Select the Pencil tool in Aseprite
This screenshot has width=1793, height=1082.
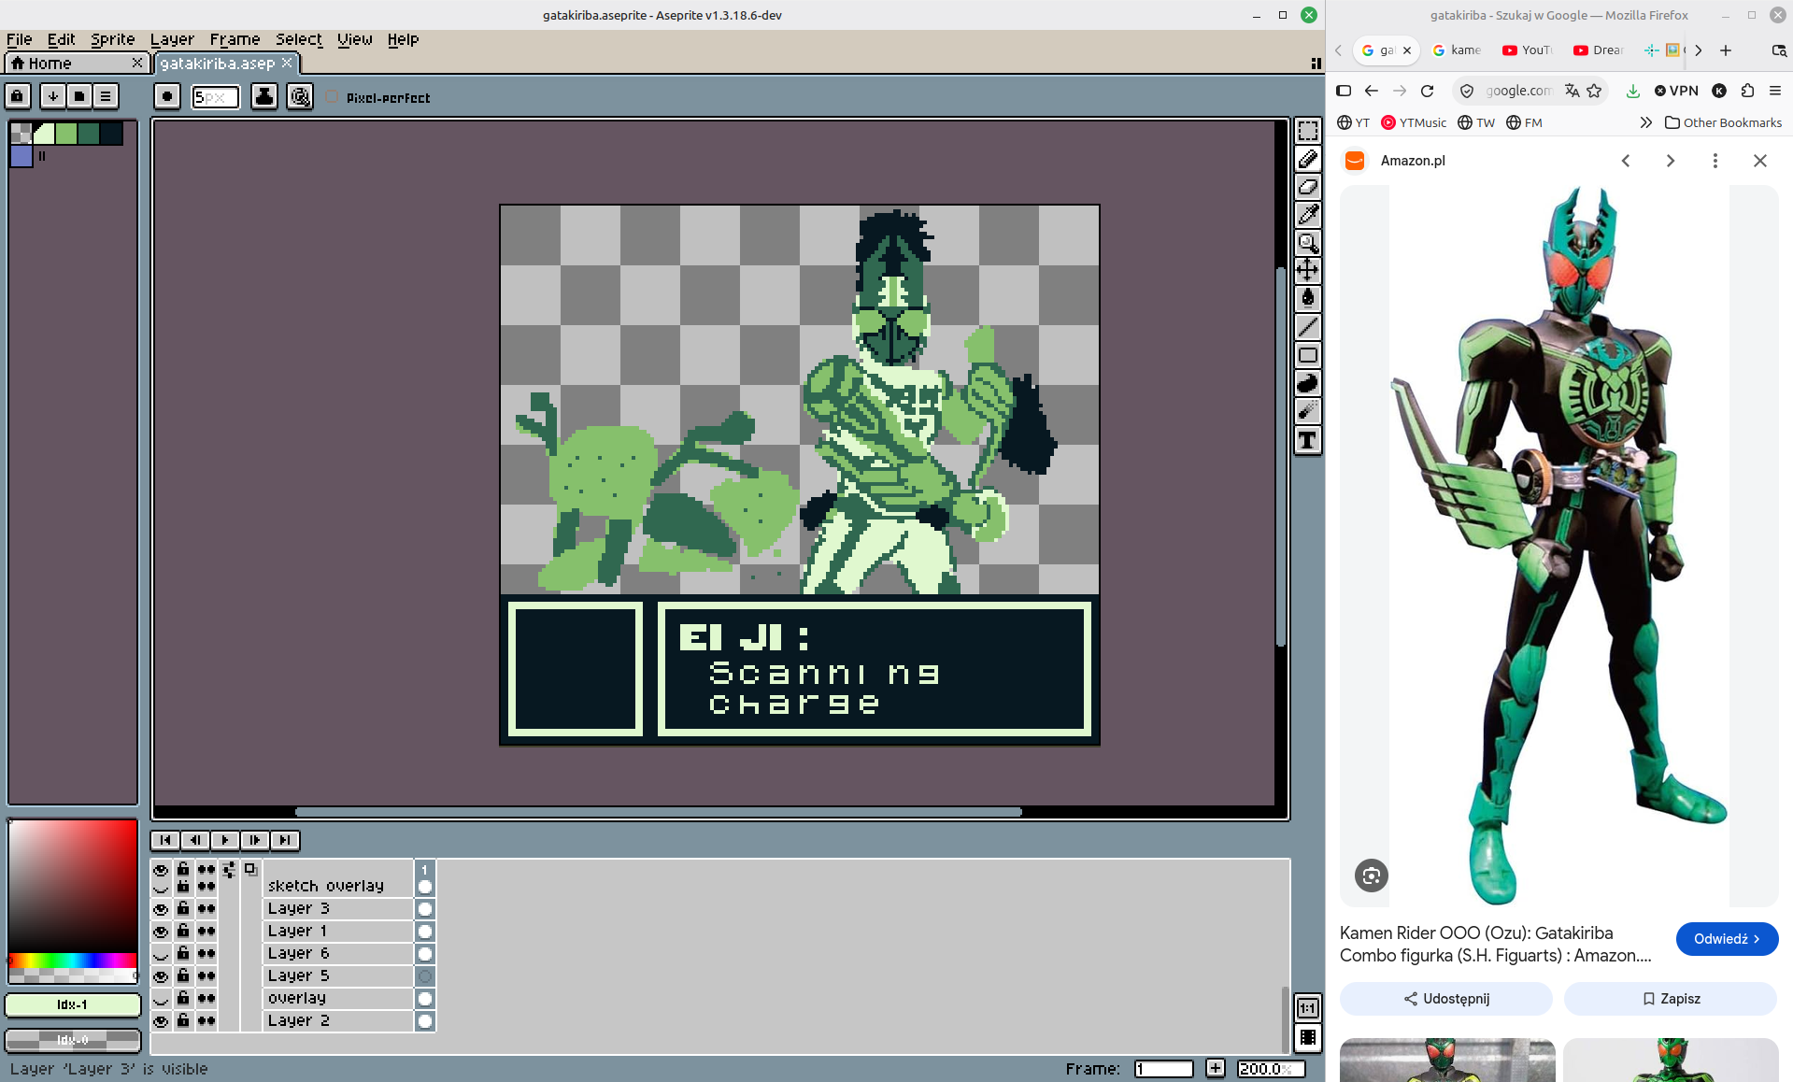tap(1308, 159)
